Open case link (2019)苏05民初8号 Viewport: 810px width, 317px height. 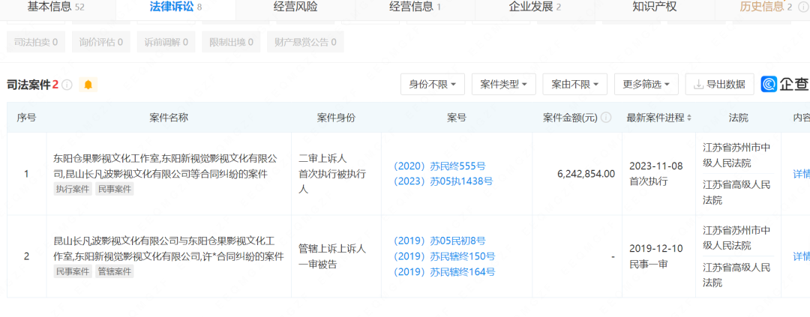(439, 241)
